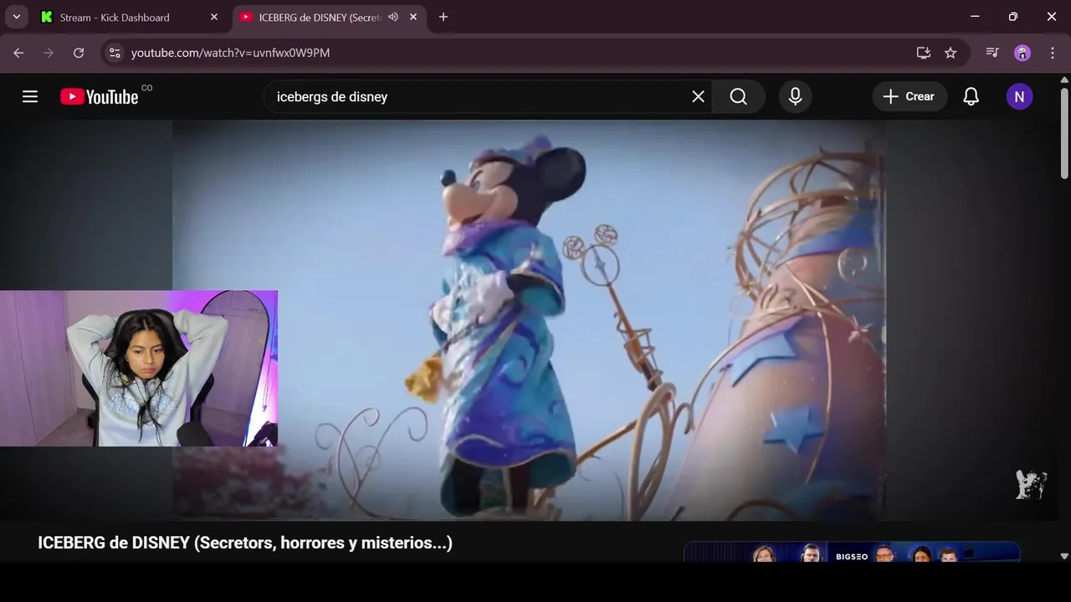Expand the tab search dropdown
The image size is (1071, 602).
click(16, 17)
